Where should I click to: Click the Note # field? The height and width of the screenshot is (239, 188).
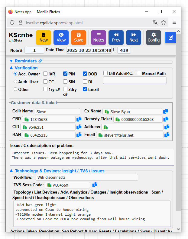[34, 50]
